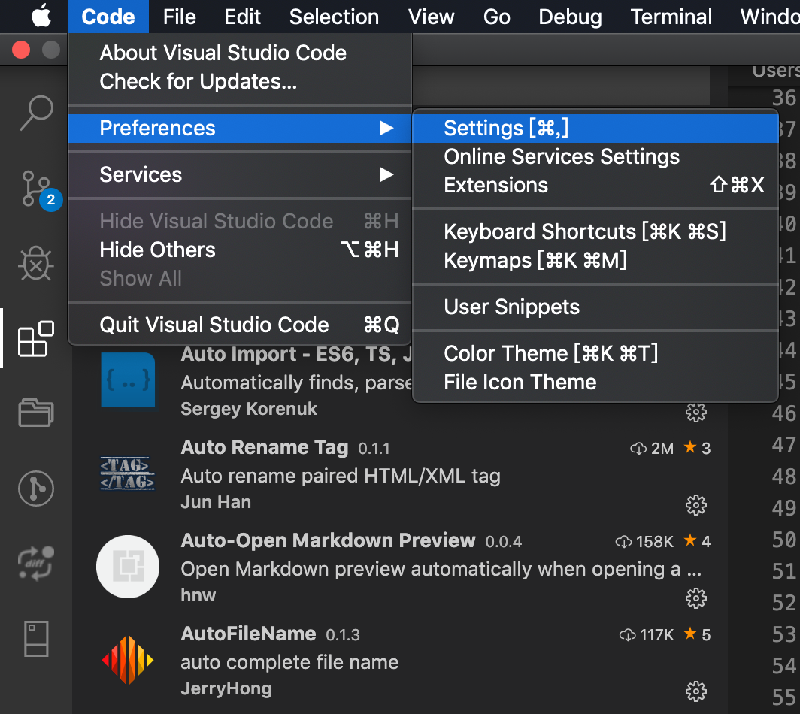The image size is (800, 714).
Task: Click Check for Updates
Action: [203, 80]
